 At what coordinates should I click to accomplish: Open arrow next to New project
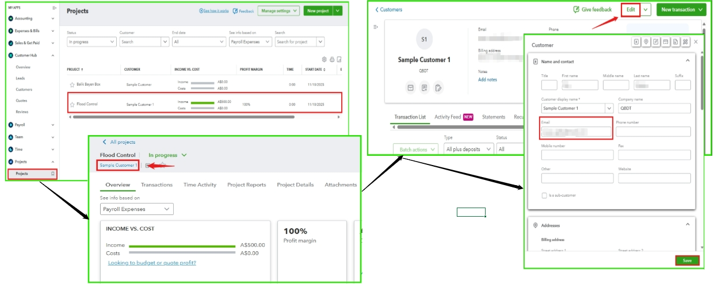338,10
